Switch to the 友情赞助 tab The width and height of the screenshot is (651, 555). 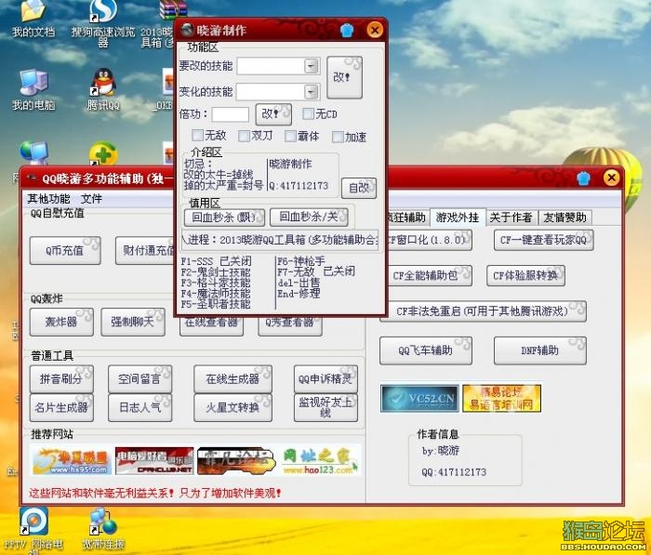565,218
